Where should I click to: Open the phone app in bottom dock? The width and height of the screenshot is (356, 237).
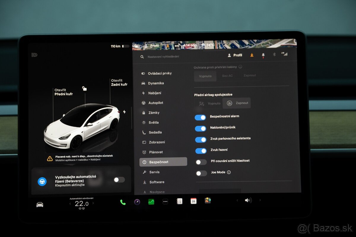point(123,202)
